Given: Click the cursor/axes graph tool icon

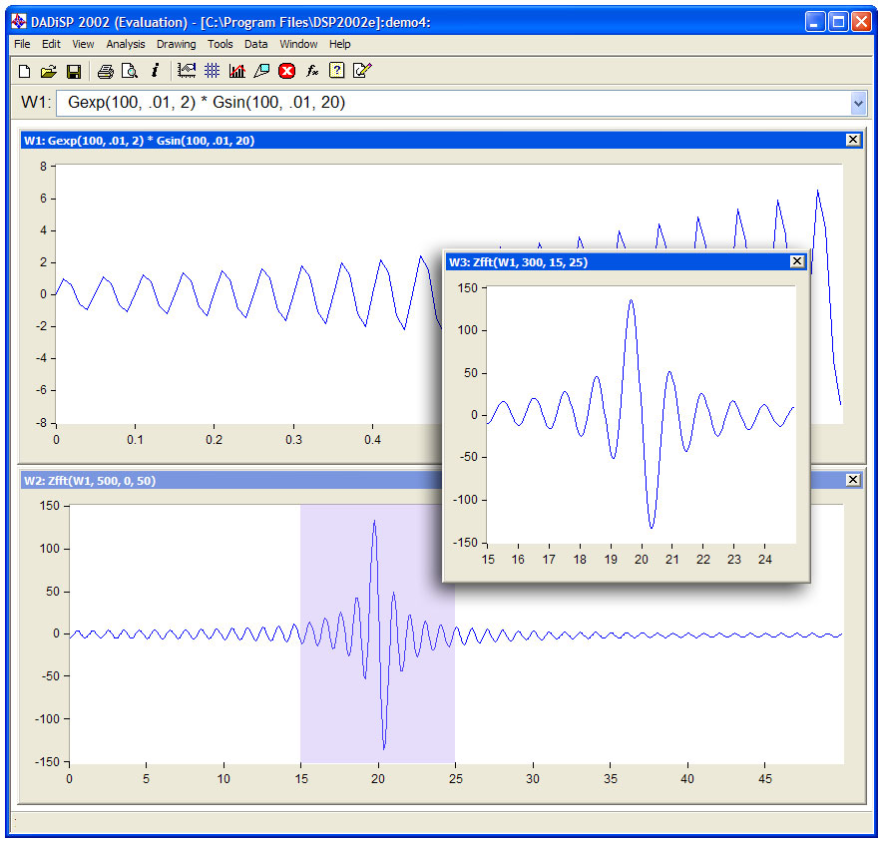Looking at the screenshot, I should (x=187, y=71).
